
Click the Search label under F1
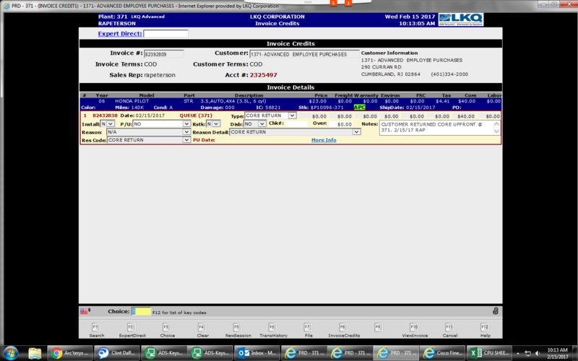[x=97, y=336]
